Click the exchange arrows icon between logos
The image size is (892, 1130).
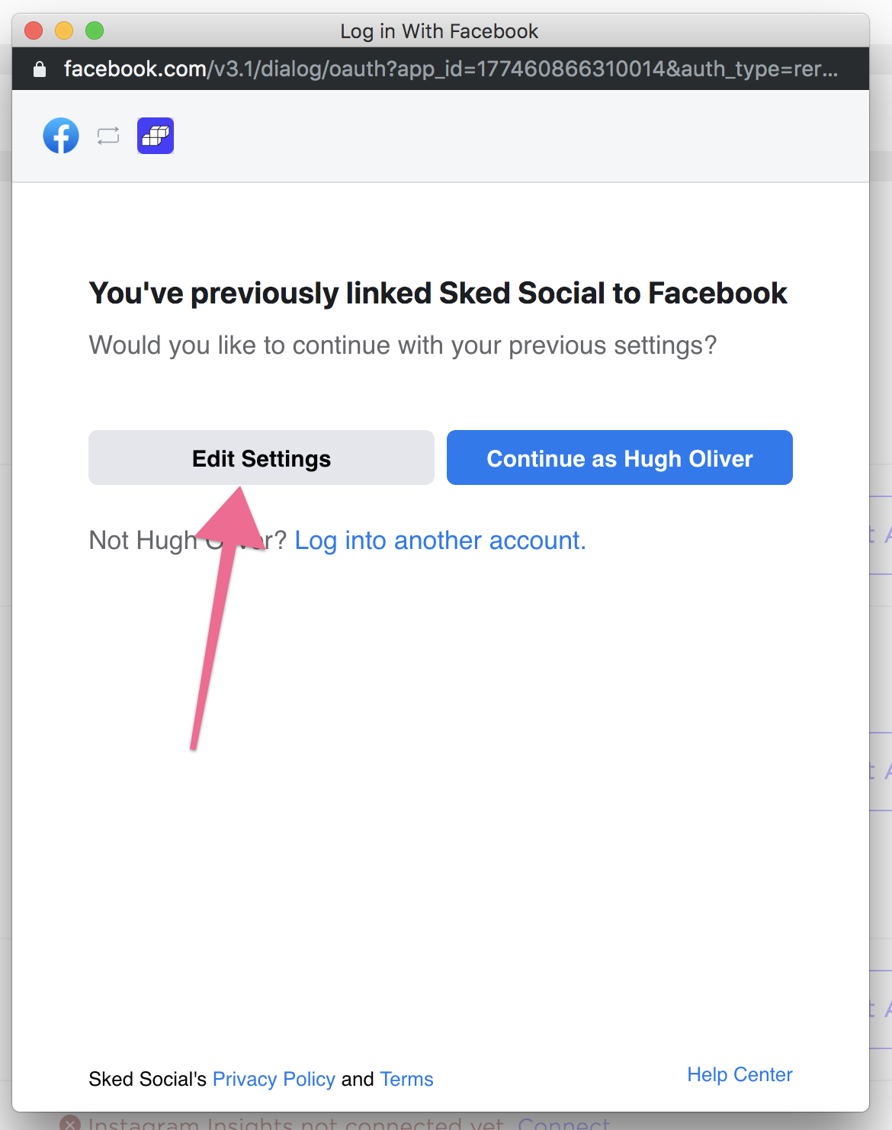(x=108, y=136)
